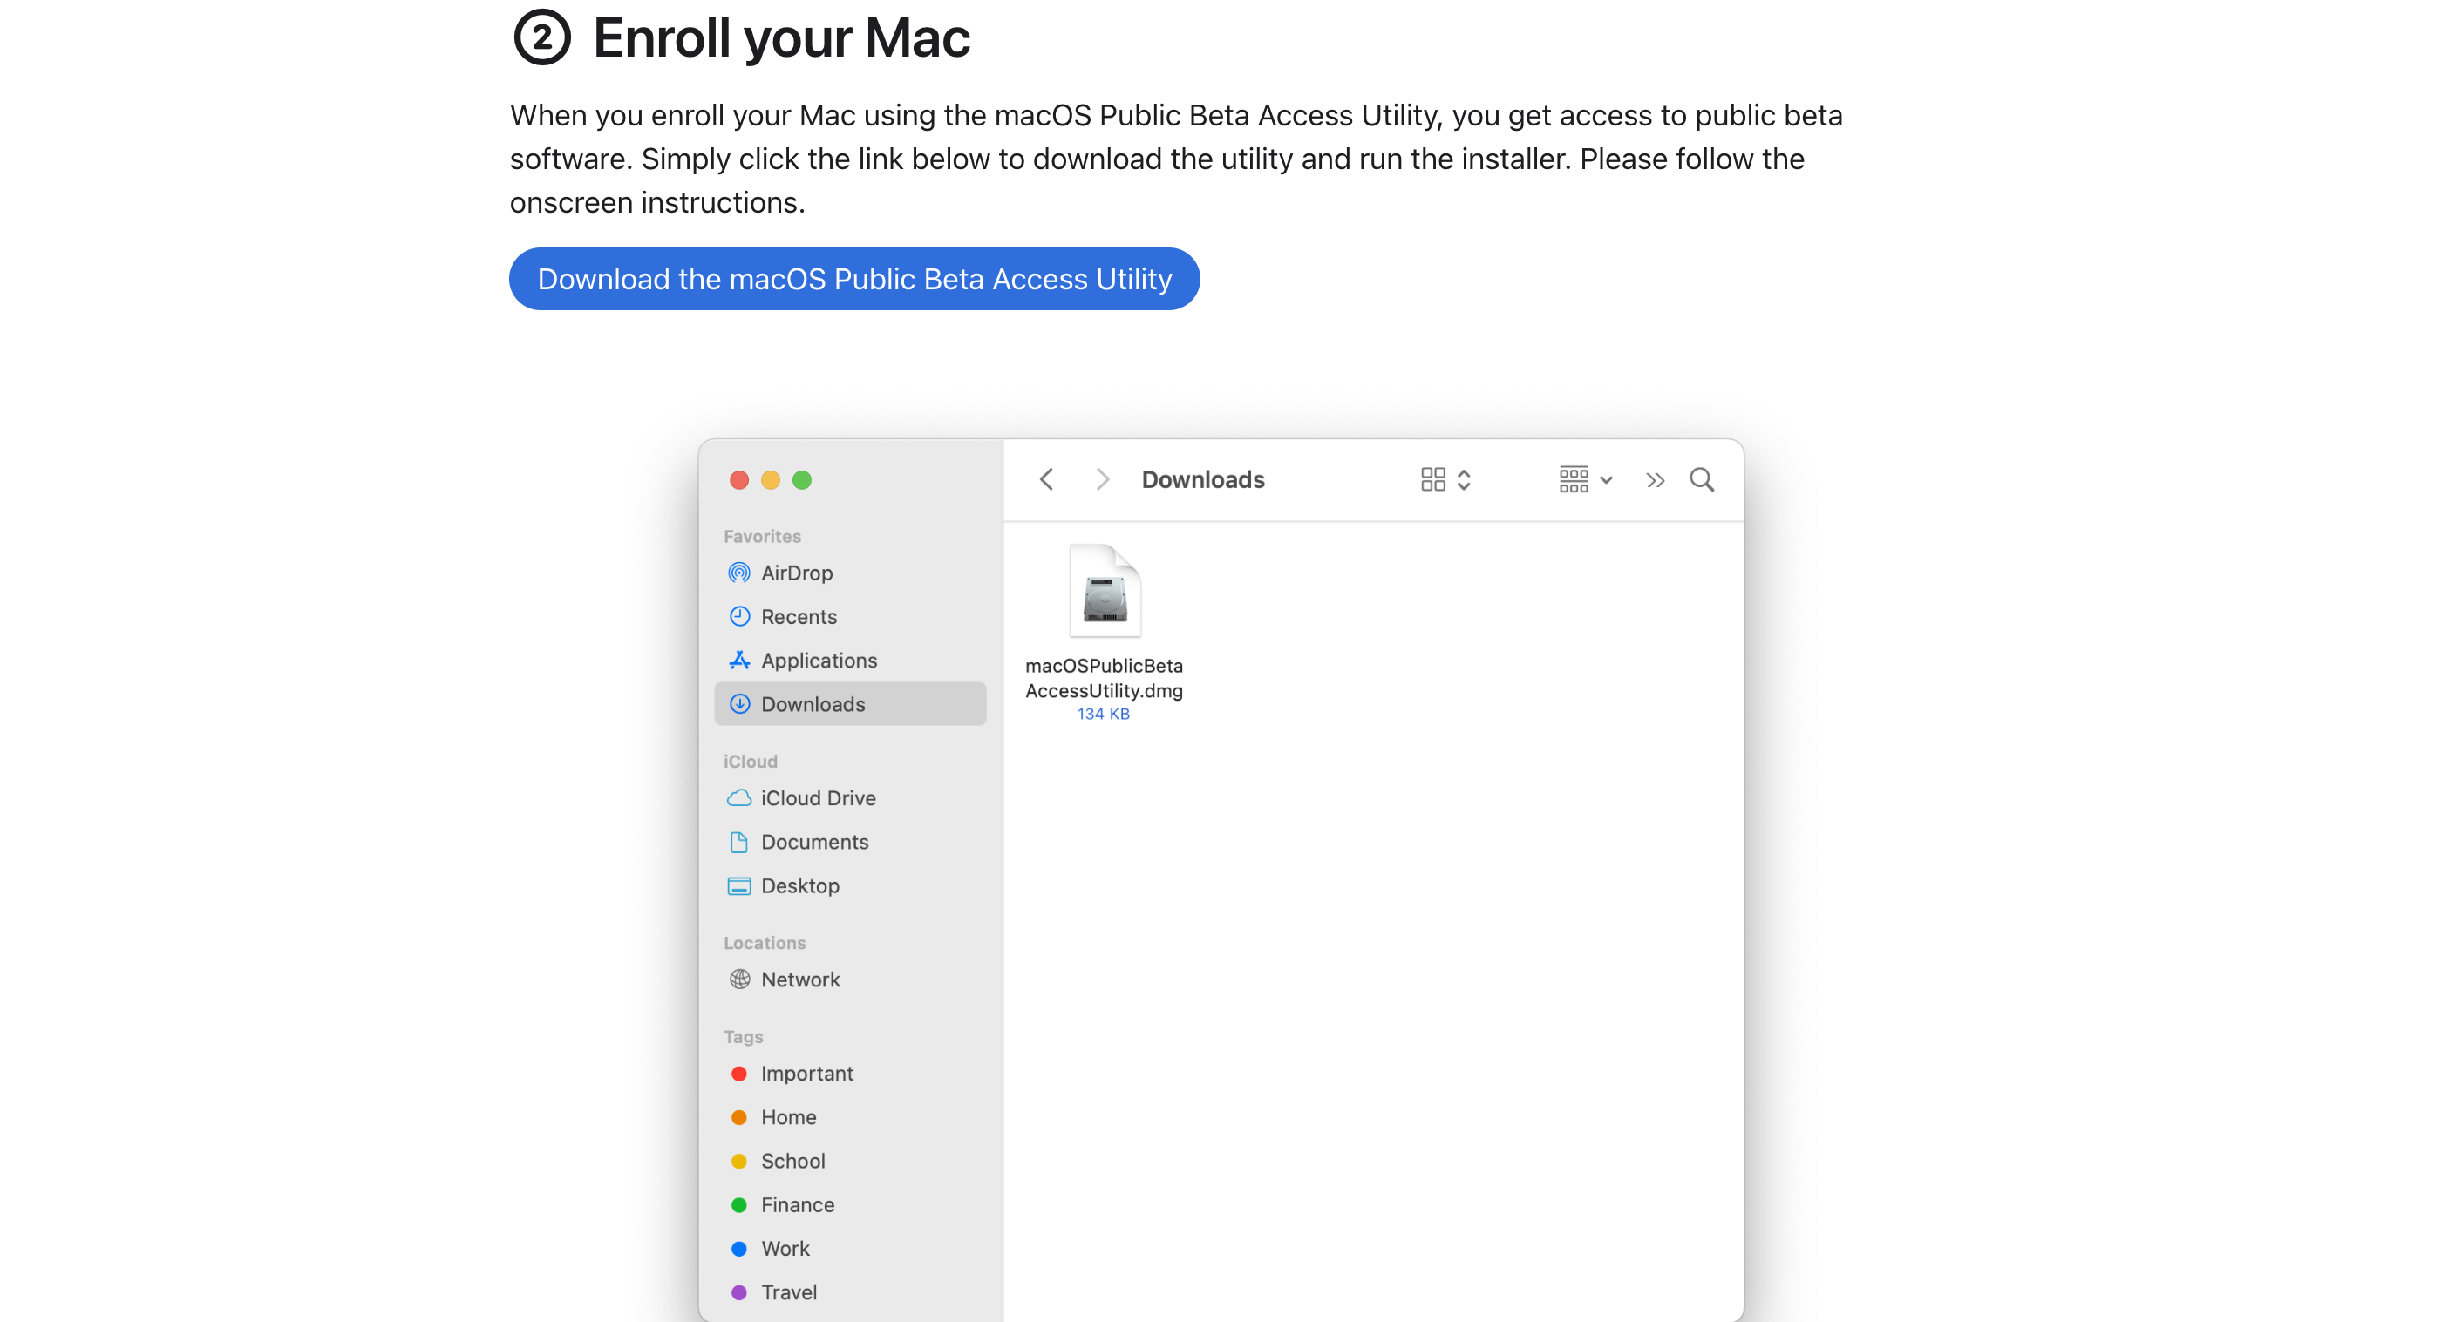Open iCloud Drive in the sidebar
The image size is (2455, 1322).
pos(850,798)
